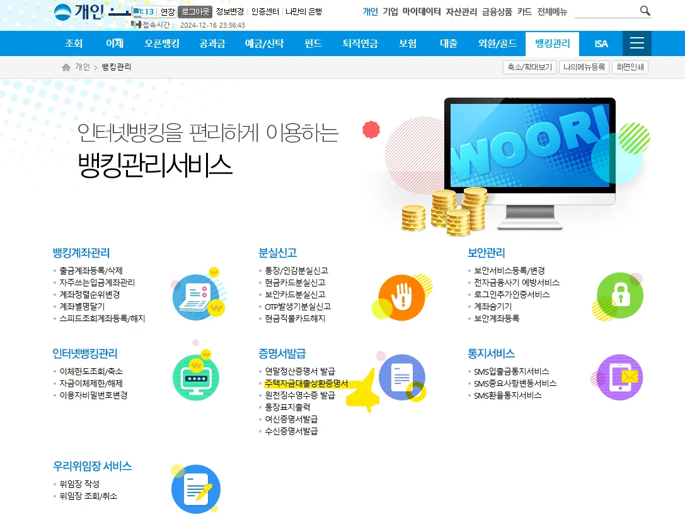Open 위임장 조회/취소 link
The height and width of the screenshot is (527, 685).
(88, 496)
